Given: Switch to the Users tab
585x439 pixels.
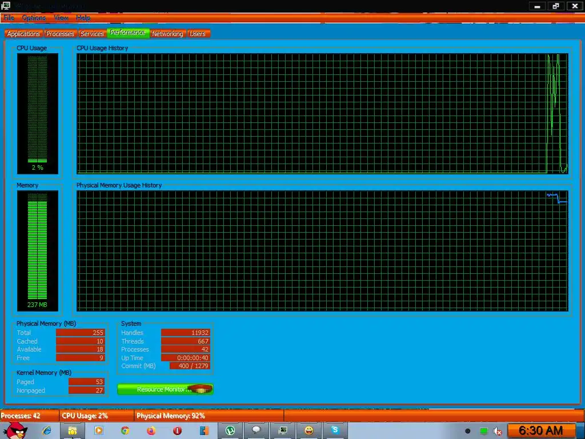Looking at the screenshot, I should coord(198,34).
